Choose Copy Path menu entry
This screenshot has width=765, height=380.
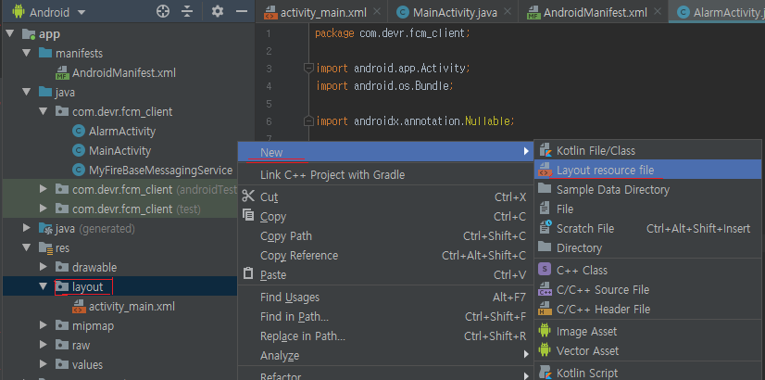(385, 236)
